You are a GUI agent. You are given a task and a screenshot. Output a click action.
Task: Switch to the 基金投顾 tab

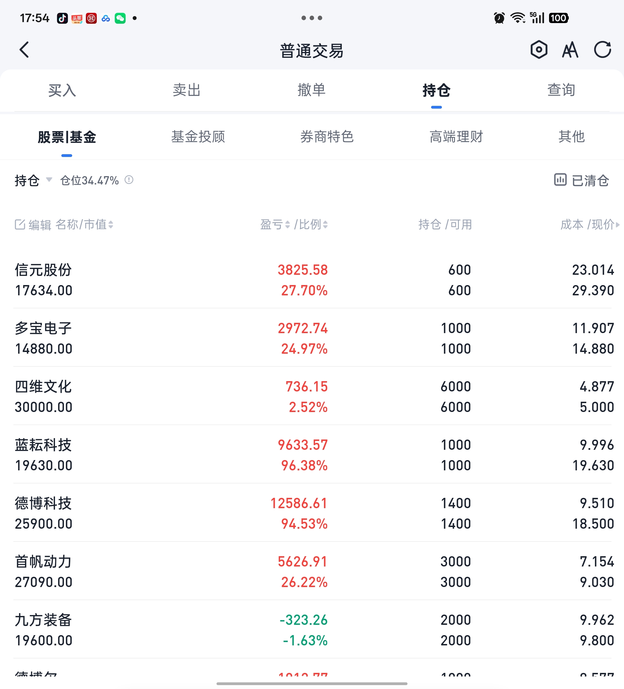coord(198,137)
